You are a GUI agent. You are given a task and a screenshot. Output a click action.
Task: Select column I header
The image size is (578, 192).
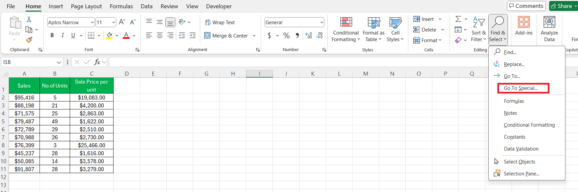click(x=259, y=74)
